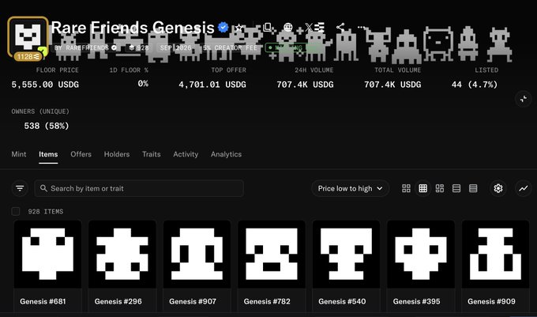537x317 pixels.
Task: Open the Analytics tab
Action: coord(226,154)
